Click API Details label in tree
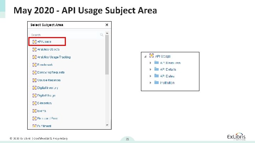This screenshot has height=143, width=255. (168, 70)
